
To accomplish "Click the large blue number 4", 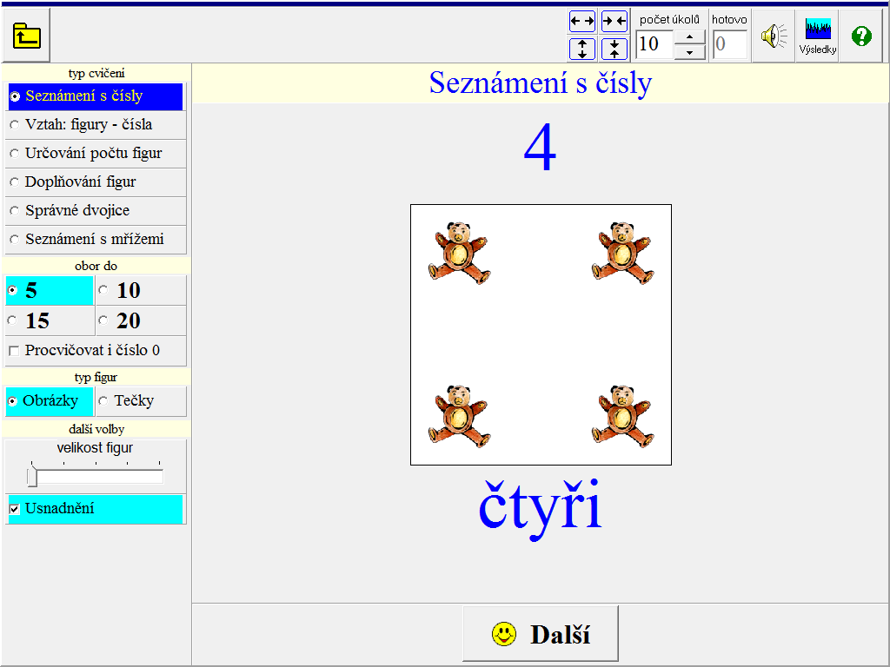I will tap(540, 148).
